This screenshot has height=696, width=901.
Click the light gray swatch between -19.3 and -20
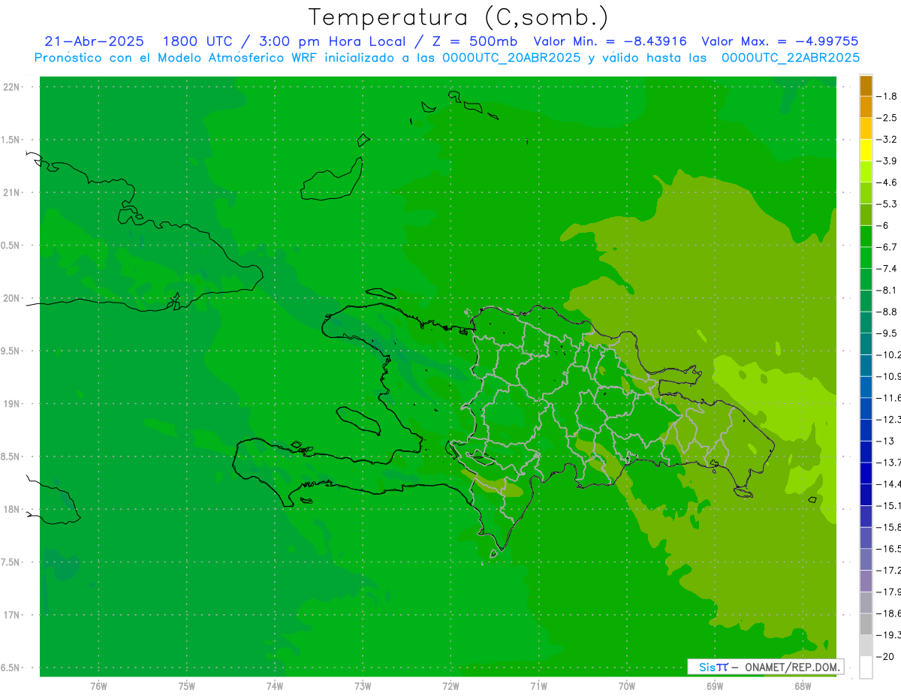coord(866,646)
